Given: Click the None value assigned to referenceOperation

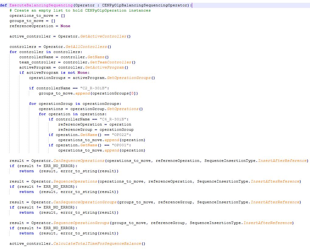Looking at the screenshot, I should tap(65, 26).
